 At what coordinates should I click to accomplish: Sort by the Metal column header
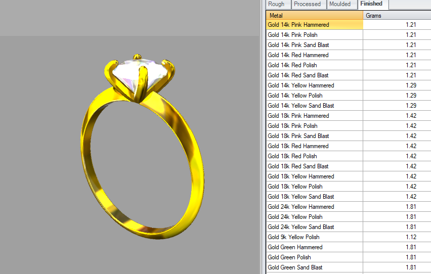click(314, 16)
